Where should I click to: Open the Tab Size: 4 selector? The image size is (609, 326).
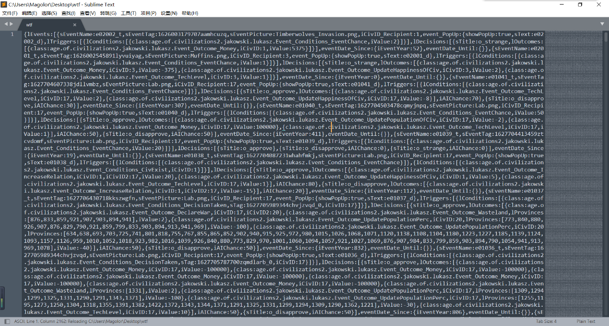pyautogui.click(x=546, y=321)
